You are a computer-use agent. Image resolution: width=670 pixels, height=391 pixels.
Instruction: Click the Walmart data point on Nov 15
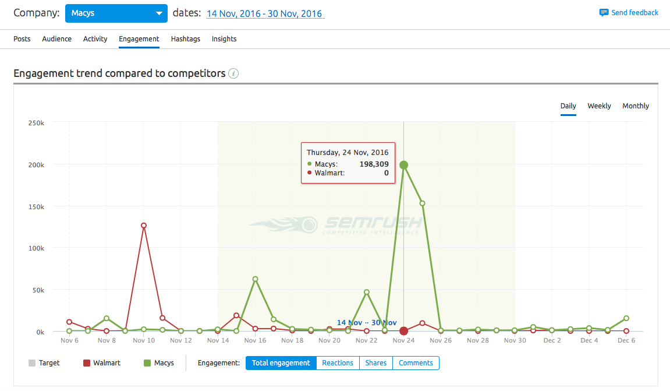236,315
